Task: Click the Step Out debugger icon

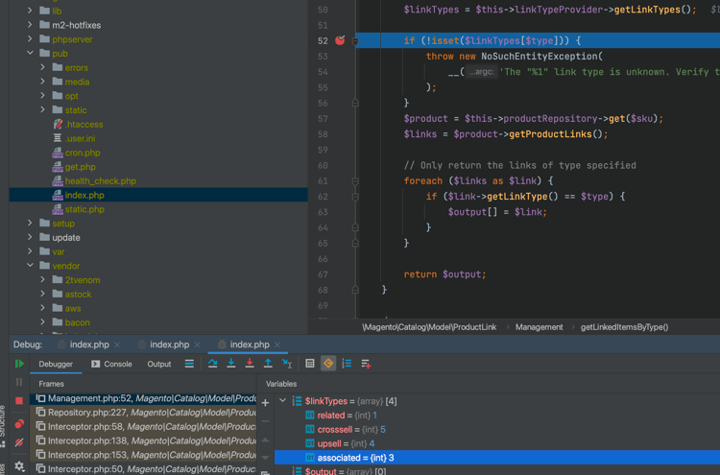Action: coord(268,364)
